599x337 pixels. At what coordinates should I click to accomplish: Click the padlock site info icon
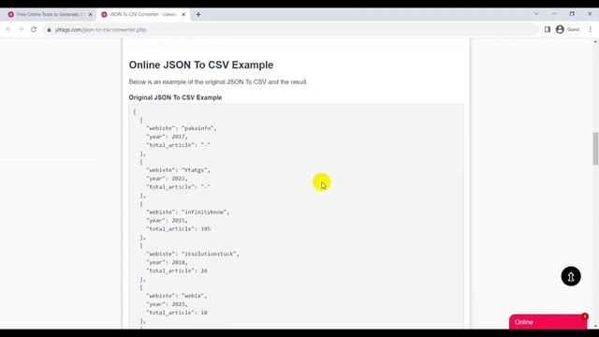click(49, 30)
